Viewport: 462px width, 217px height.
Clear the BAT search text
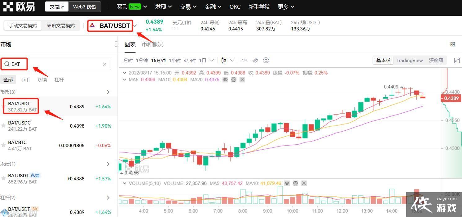tap(105, 64)
